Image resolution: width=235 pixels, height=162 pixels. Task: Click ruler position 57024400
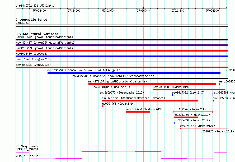39,11
